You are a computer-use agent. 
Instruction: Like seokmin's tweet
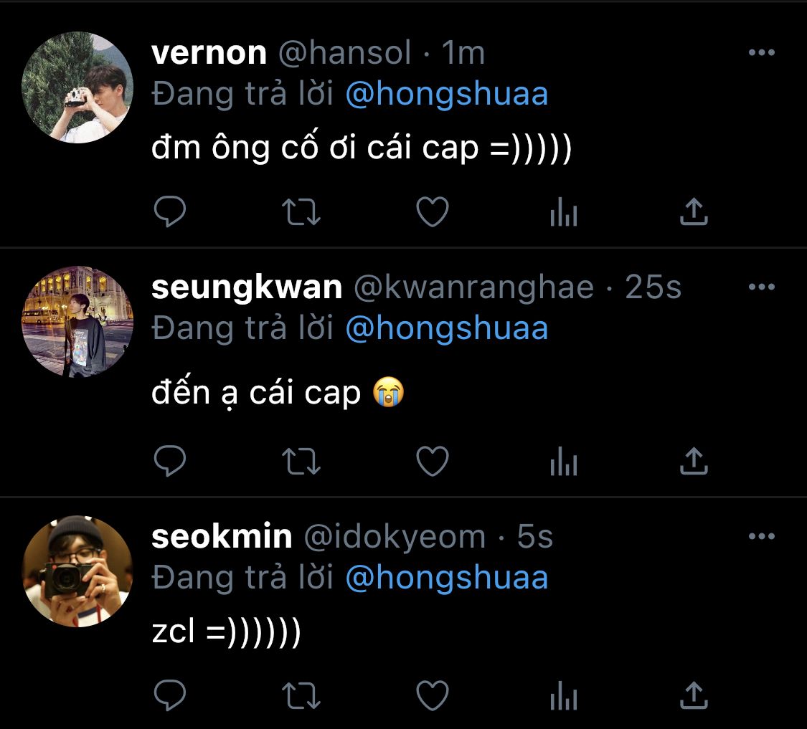(433, 695)
